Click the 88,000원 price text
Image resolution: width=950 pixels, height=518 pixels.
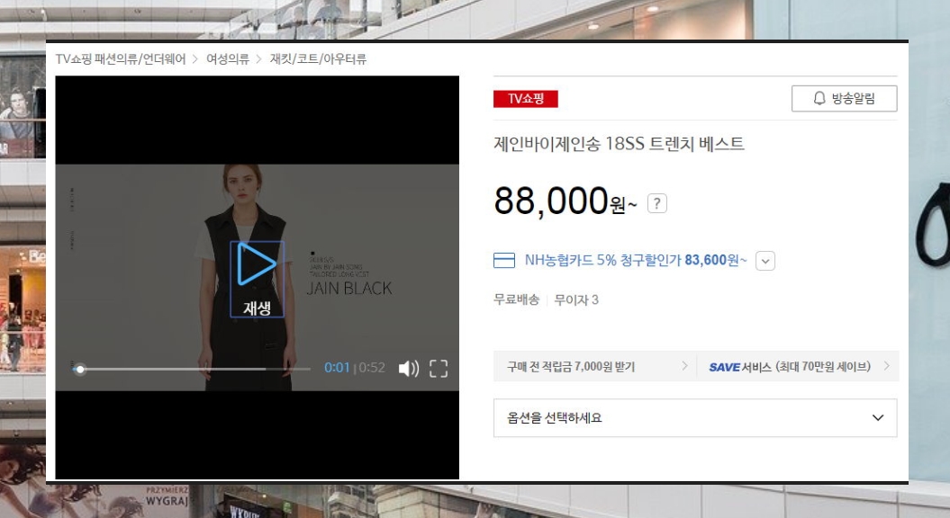565,201
